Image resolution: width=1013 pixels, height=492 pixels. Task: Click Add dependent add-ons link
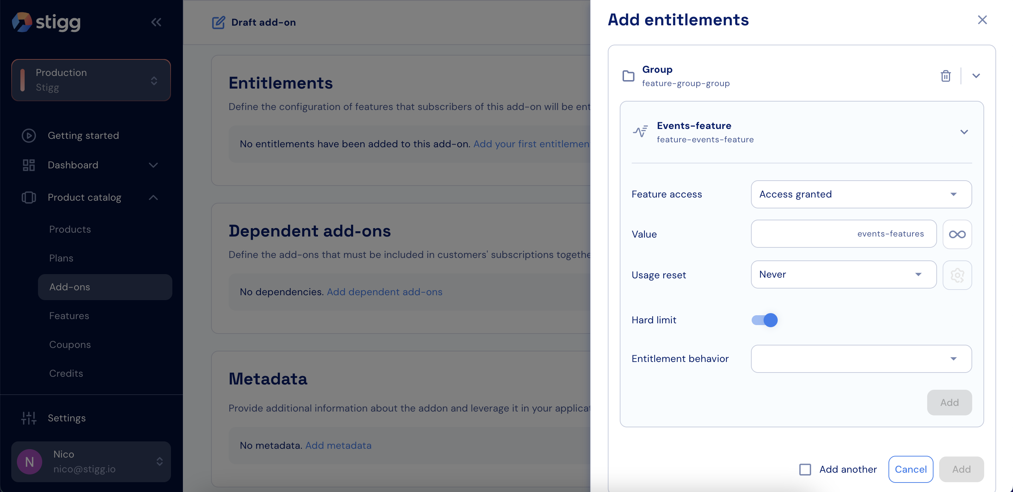pyautogui.click(x=384, y=292)
